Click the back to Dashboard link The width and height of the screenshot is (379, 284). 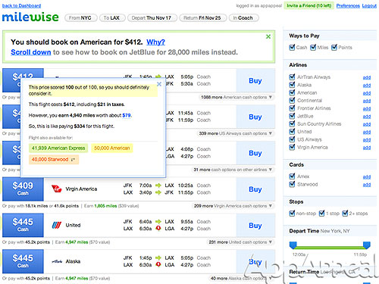click(21, 5)
